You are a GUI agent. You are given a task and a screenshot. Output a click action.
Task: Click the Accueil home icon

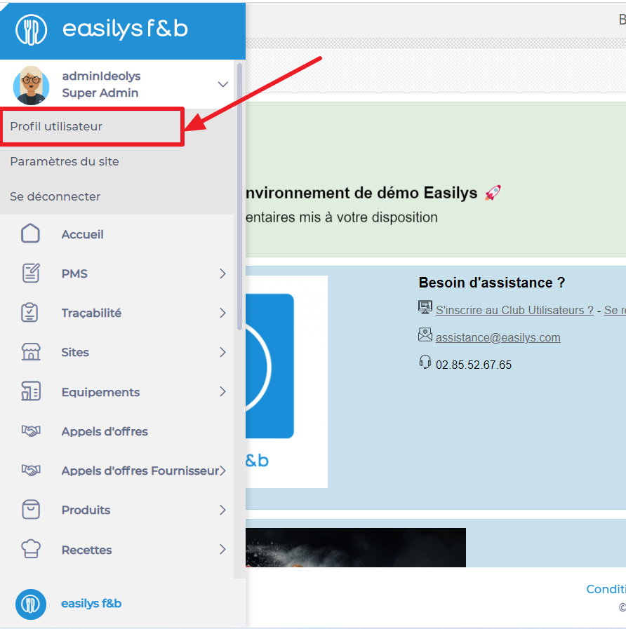[30, 234]
